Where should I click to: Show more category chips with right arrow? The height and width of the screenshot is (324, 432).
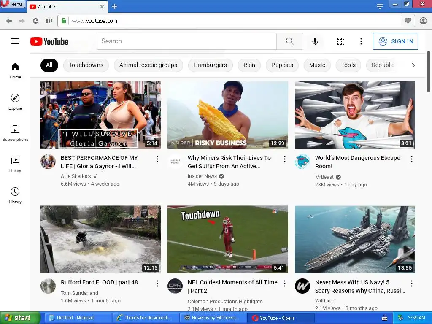413,65
